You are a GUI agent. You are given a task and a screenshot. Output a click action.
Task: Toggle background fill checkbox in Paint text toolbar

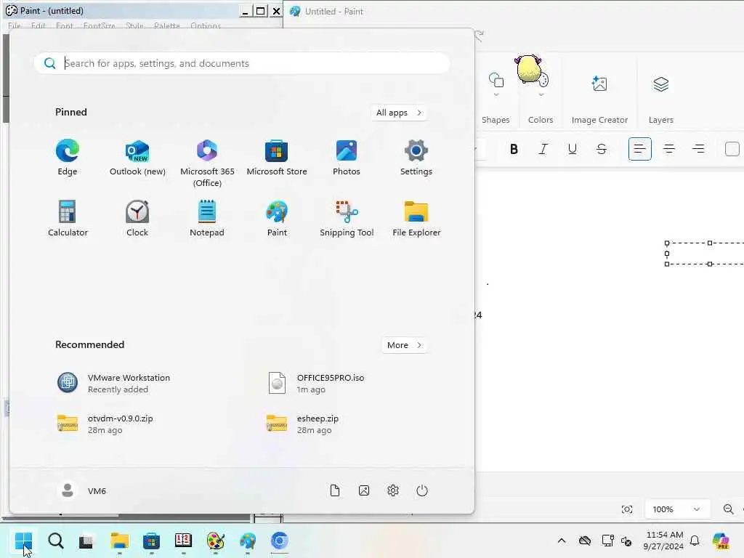click(732, 149)
